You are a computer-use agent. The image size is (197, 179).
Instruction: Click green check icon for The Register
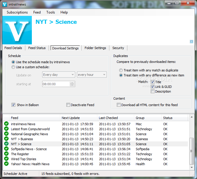click(x=6, y=154)
